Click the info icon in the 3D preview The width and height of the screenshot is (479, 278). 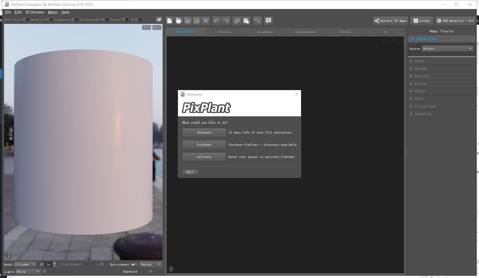8,256
